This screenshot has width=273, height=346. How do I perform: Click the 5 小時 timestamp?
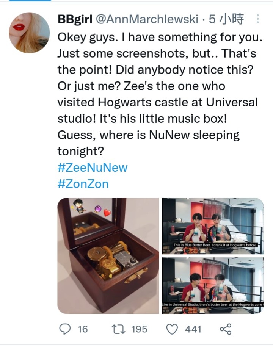click(x=226, y=19)
